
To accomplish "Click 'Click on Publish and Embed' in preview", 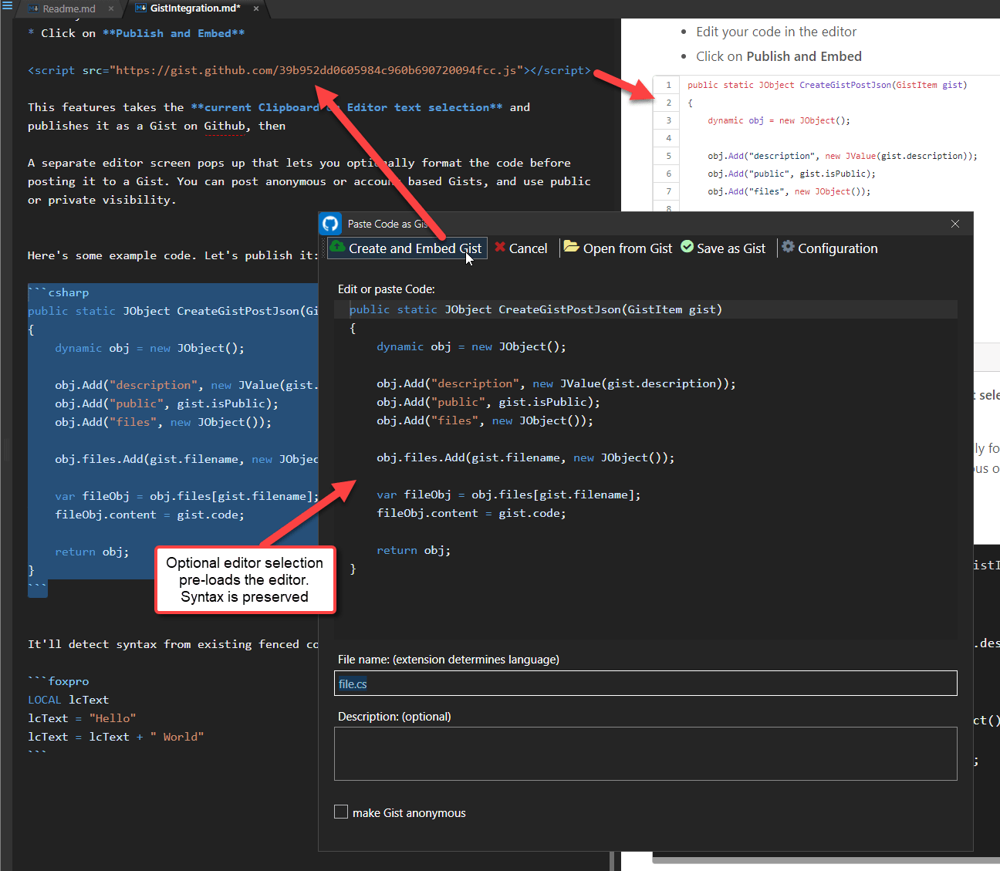I will tap(779, 56).
